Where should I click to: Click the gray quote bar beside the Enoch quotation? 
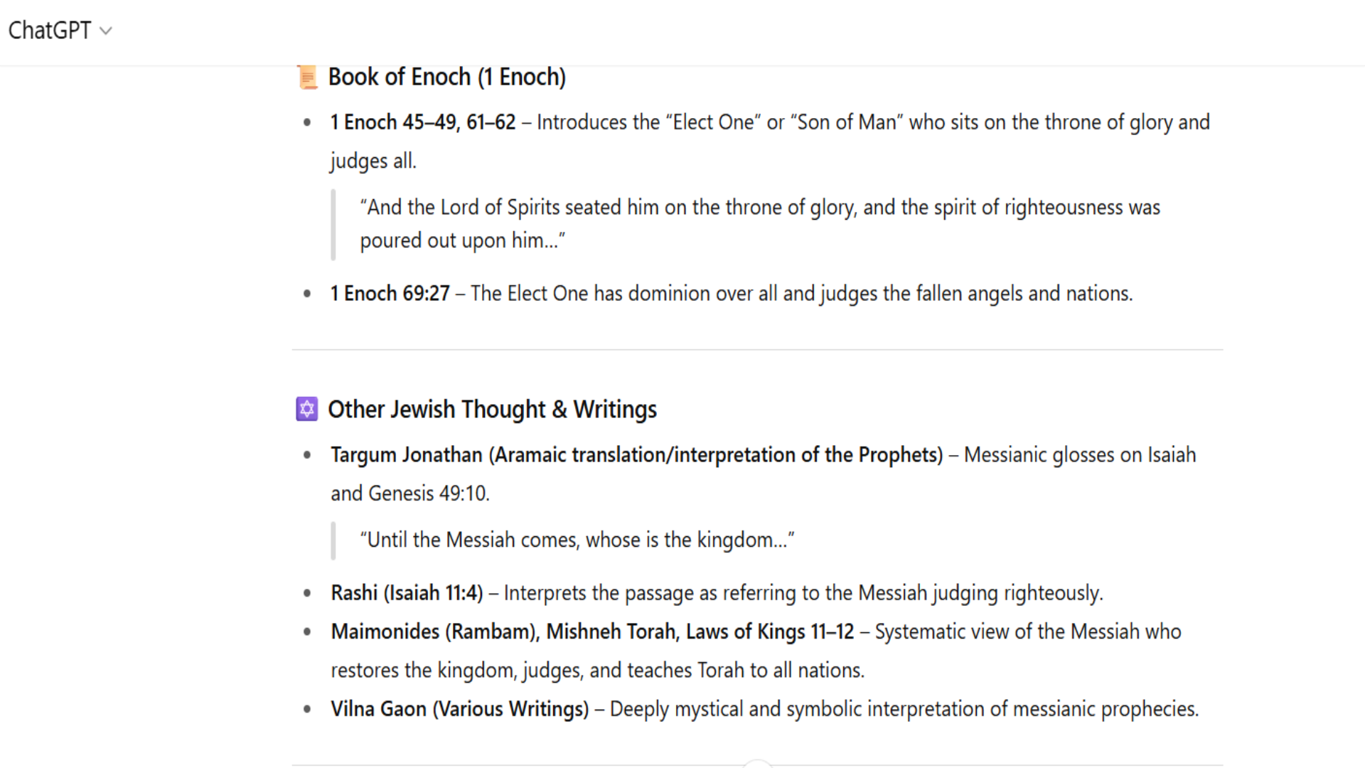pos(333,224)
